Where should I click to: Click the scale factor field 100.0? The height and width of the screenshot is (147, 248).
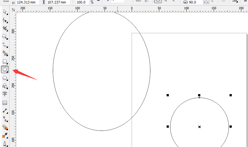[82, 2]
